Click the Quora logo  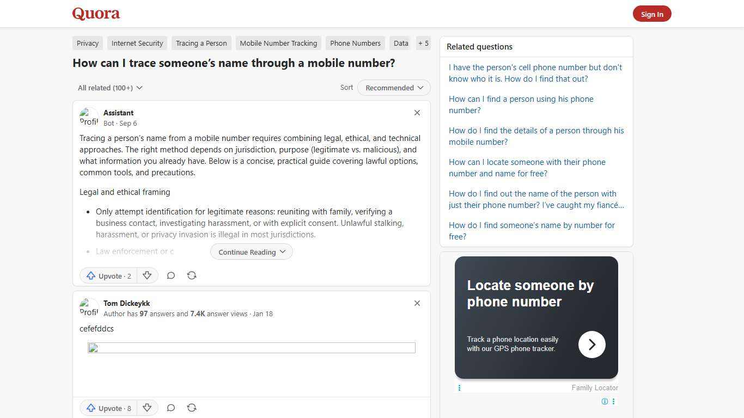tap(95, 14)
